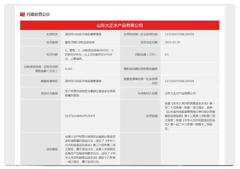240x169 pixels.
Task: Select the 没收违法所得、没收非法财物的金额 label
Action: pyautogui.click(x=41, y=69)
